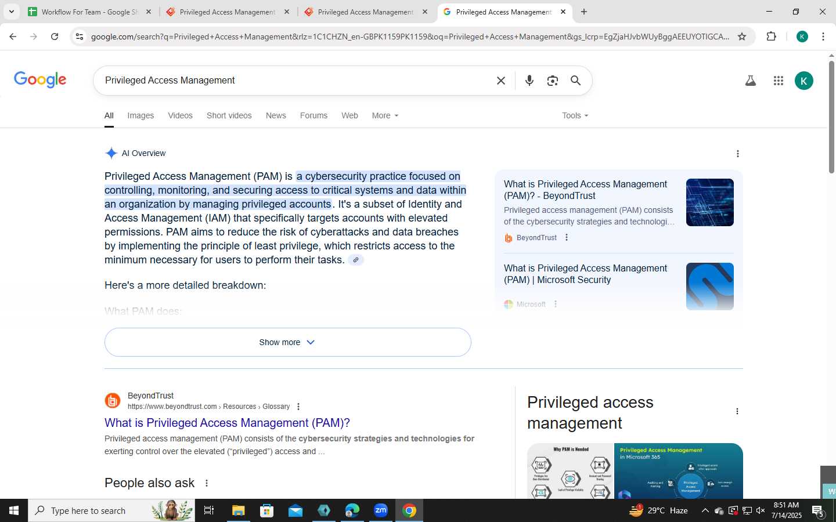This screenshot has height=522, width=836.
Task: Open What is Privileged Access Management (PAM)? result
Action: pos(227,423)
